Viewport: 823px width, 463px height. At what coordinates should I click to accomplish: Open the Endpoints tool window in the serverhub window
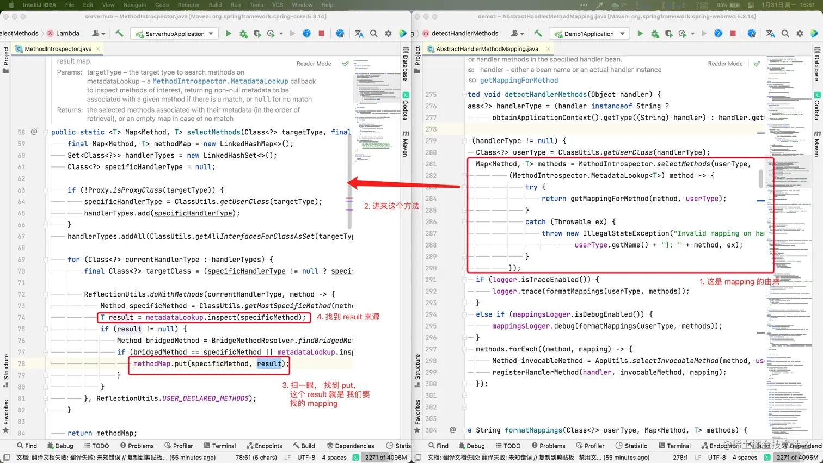(x=265, y=446)
